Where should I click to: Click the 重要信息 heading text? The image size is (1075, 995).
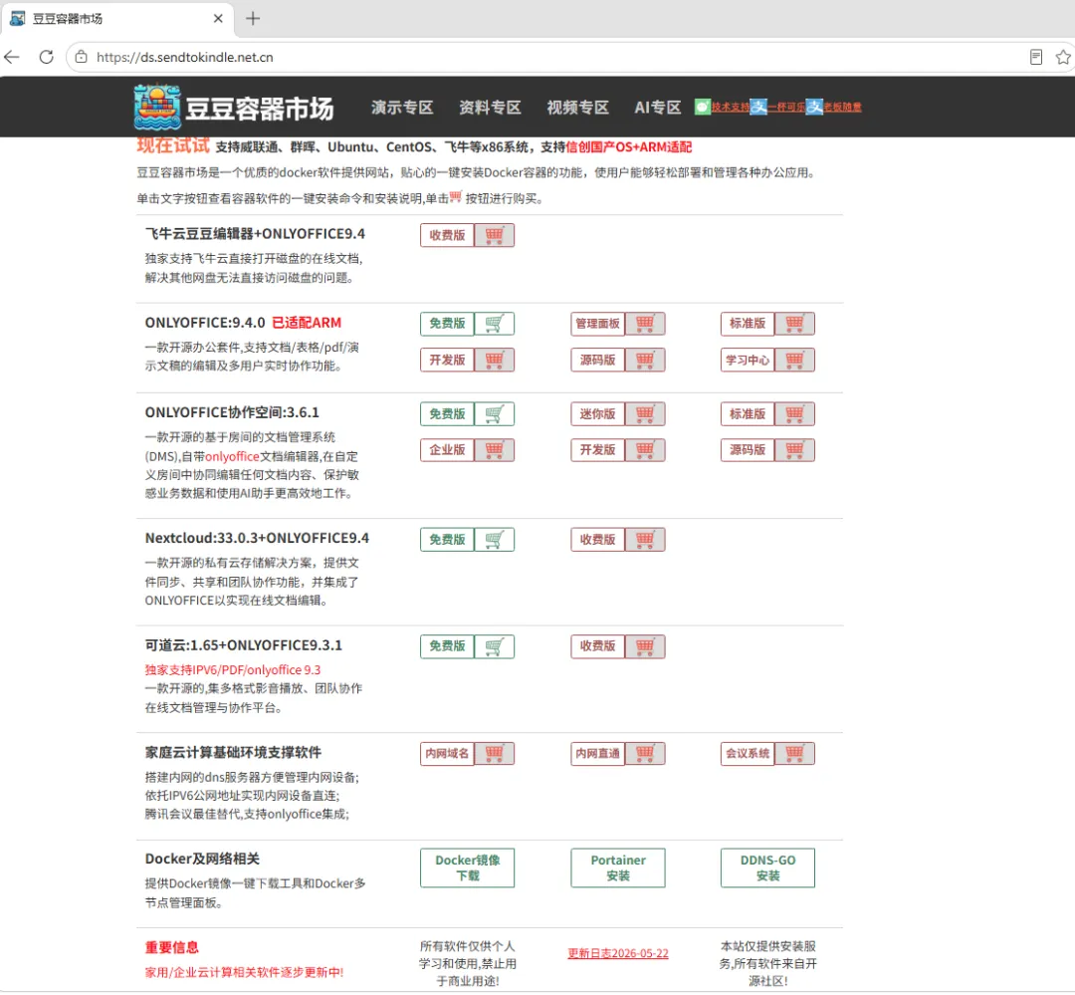tap(172, 948)
